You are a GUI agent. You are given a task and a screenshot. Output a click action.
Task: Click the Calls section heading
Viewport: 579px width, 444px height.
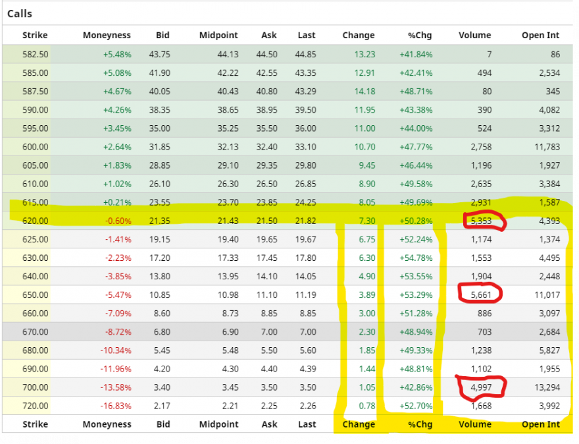tap(20, 14)
